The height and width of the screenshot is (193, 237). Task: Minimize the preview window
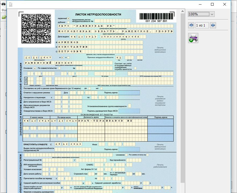(200, 4)
